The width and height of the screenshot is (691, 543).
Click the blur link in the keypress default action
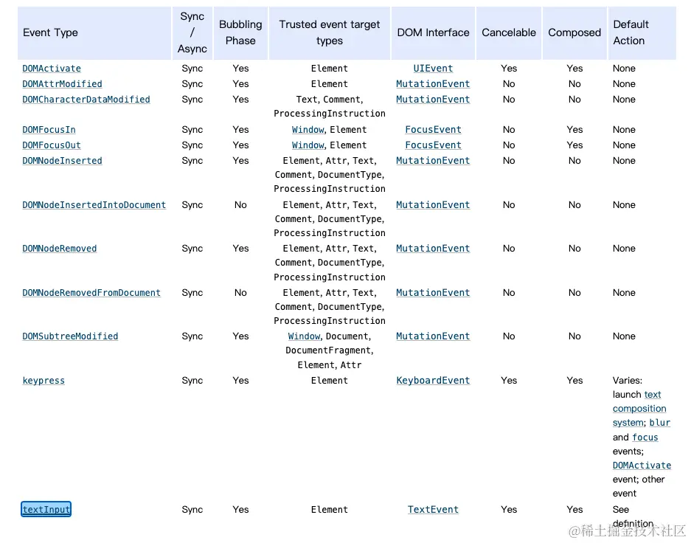659,423
